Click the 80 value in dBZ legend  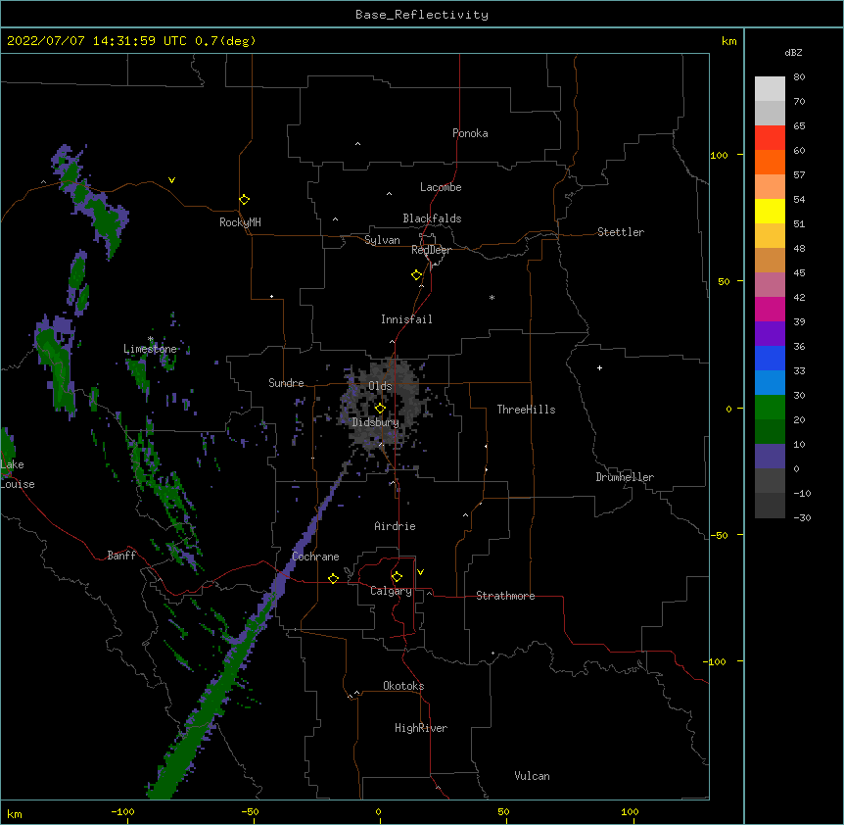799,77
